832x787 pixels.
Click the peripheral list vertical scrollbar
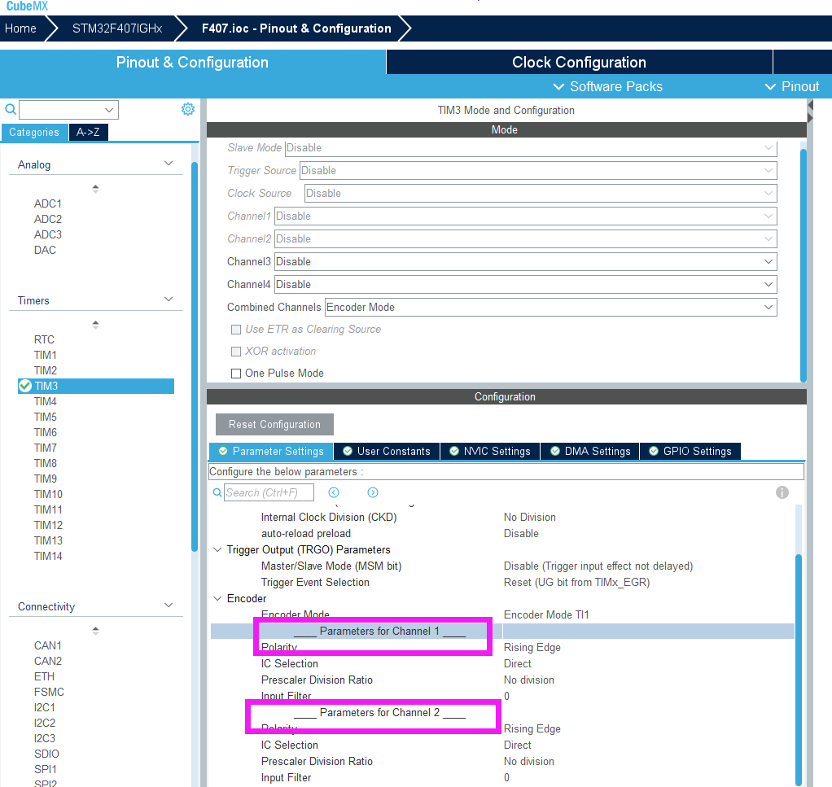click(x=195, y=358)
